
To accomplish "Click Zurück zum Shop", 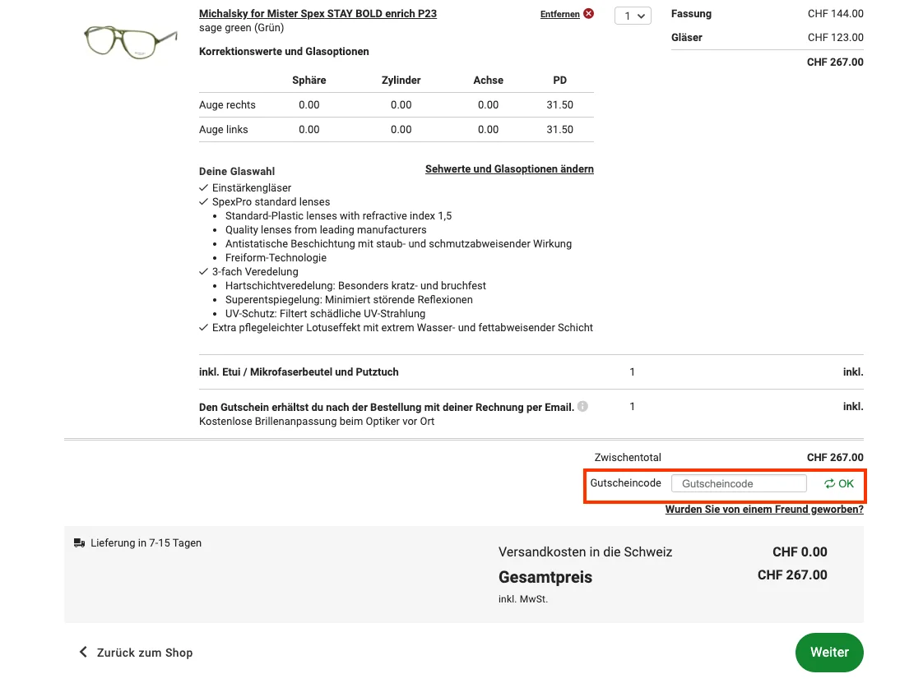I will (144, 652).
